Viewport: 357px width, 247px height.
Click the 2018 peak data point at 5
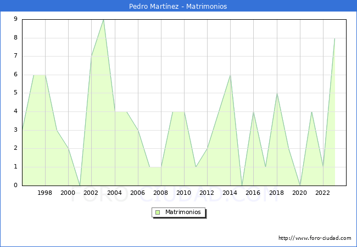click(277, 93)
